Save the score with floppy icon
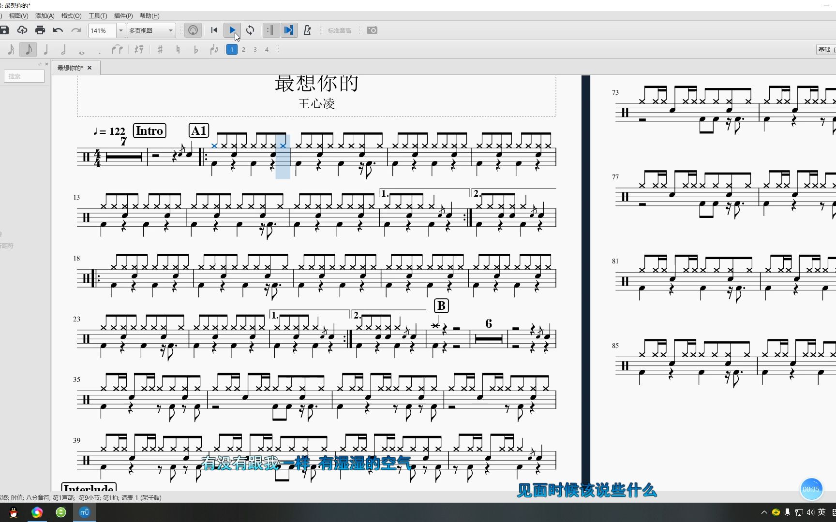Viewport: 836px width, 522px height. pyautogui.click(x=4, y=30)
